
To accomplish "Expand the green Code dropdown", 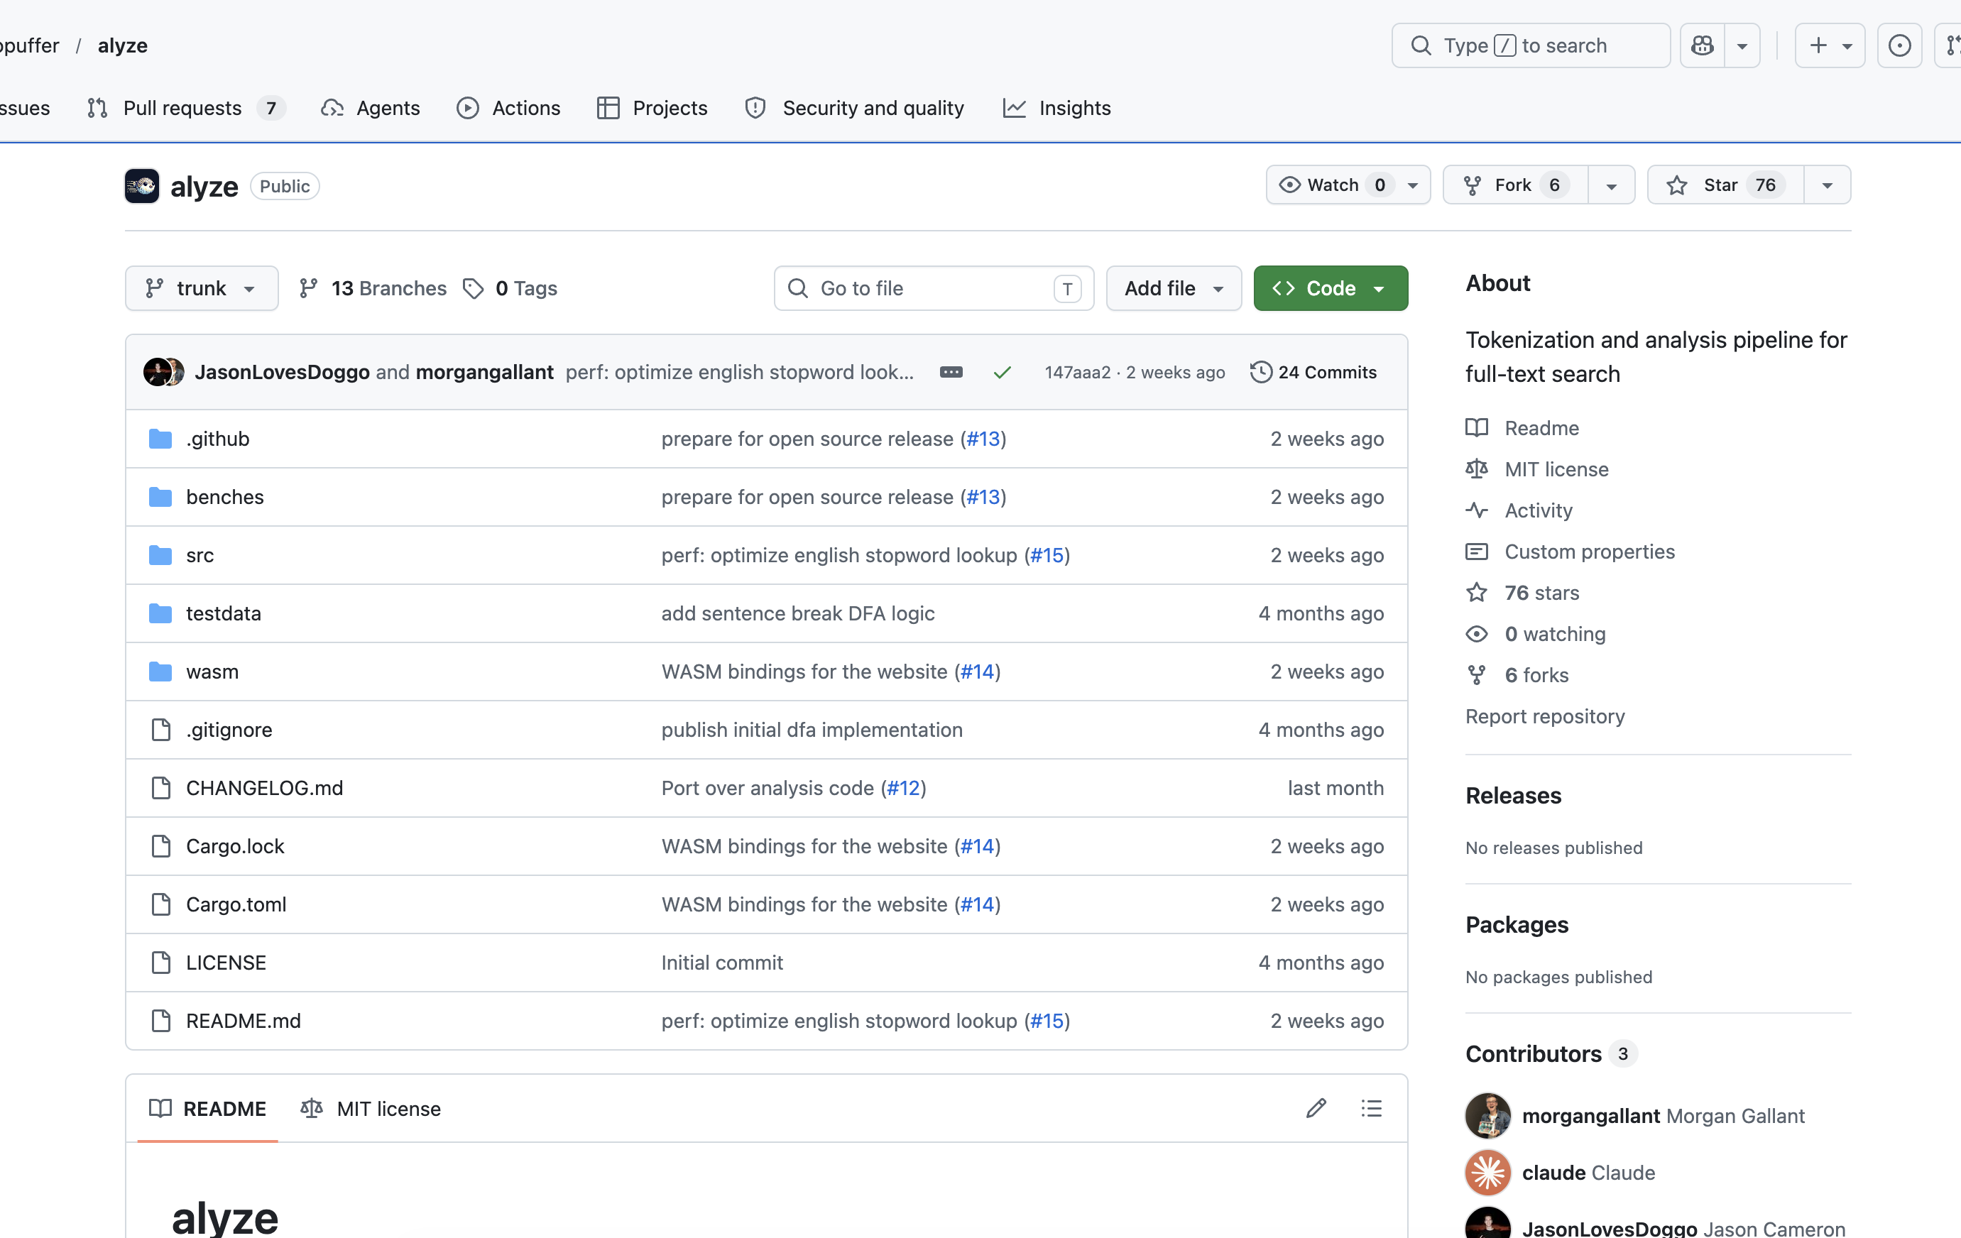I will 1331,288.
